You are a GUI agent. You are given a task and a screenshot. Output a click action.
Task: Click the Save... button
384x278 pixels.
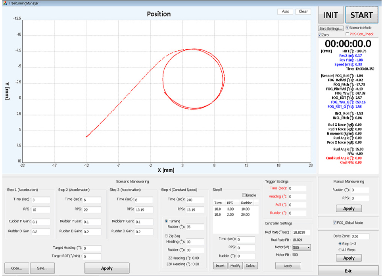pos(42,268)
